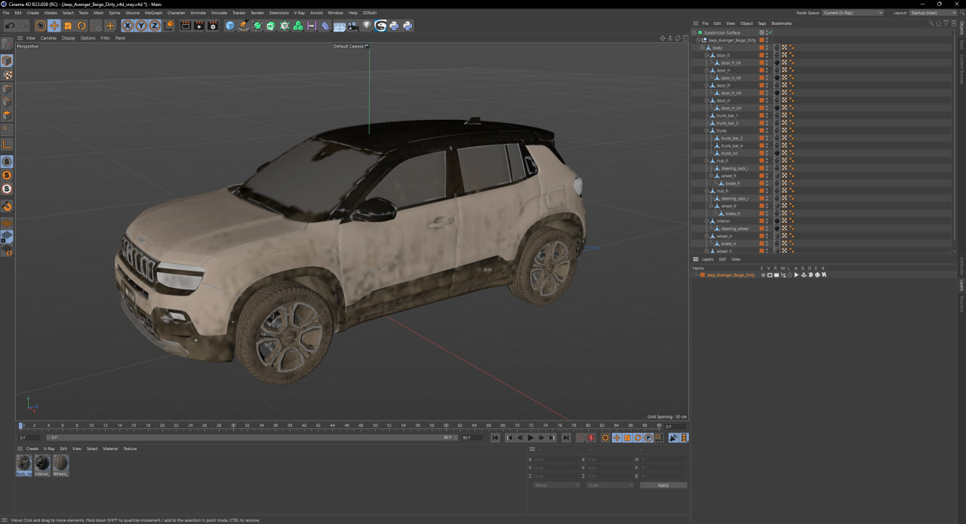Toggle Subdivision Surface enabled checkmark
This screenshot has height=524, width=966.
tap(769, 32)
